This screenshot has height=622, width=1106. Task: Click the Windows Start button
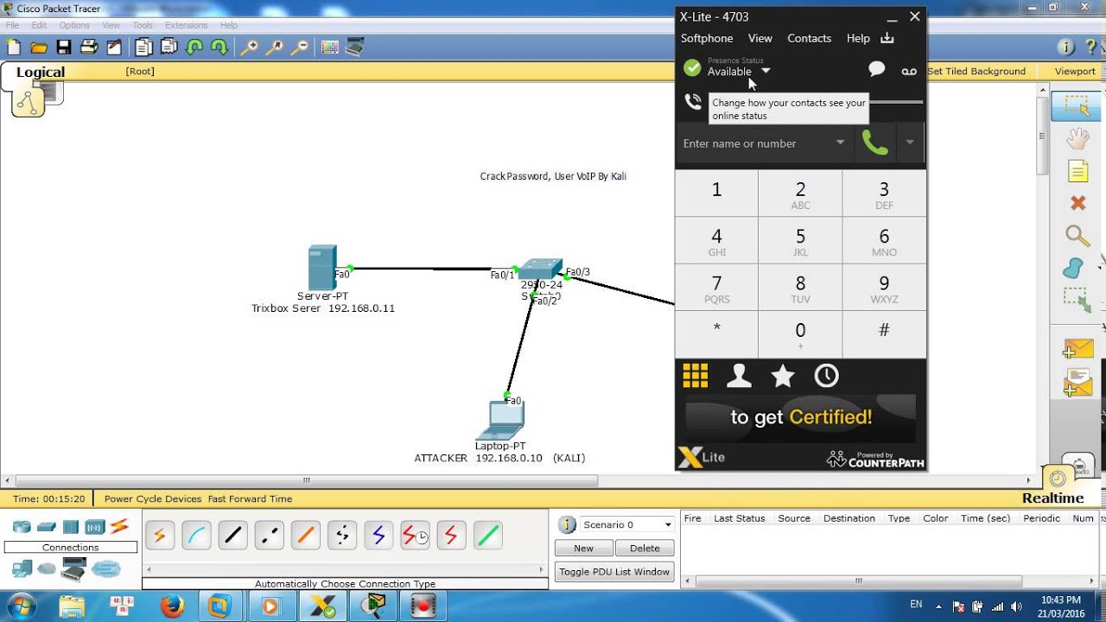pyautogui.click(x=21, y=606)
